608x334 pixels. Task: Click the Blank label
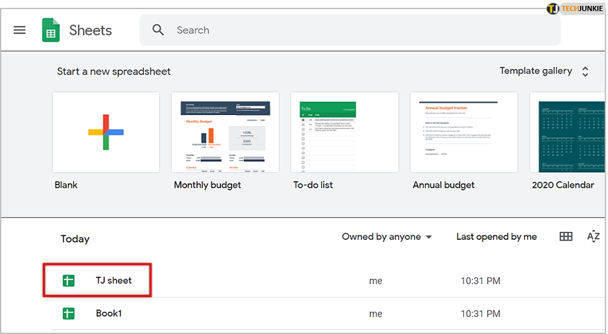pos(66,185)
